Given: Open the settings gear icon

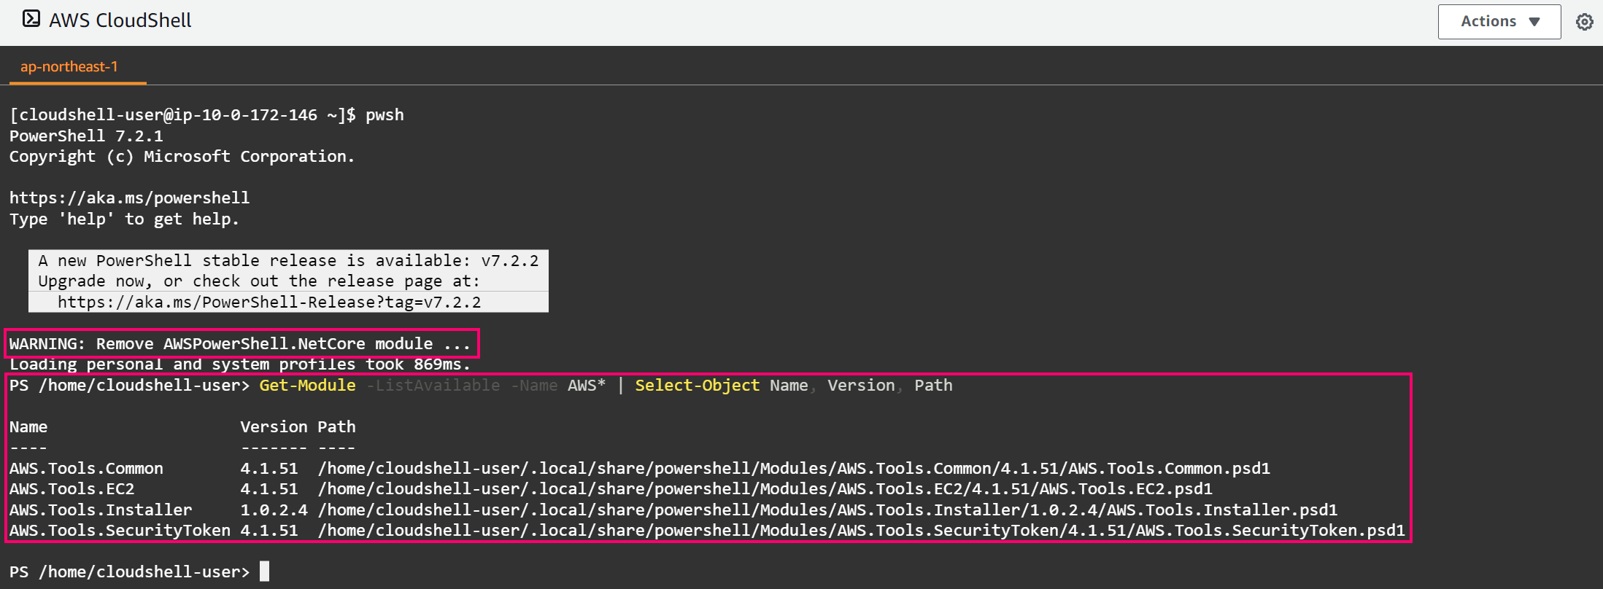Looking at the screenshot, I should (1584, 22).
